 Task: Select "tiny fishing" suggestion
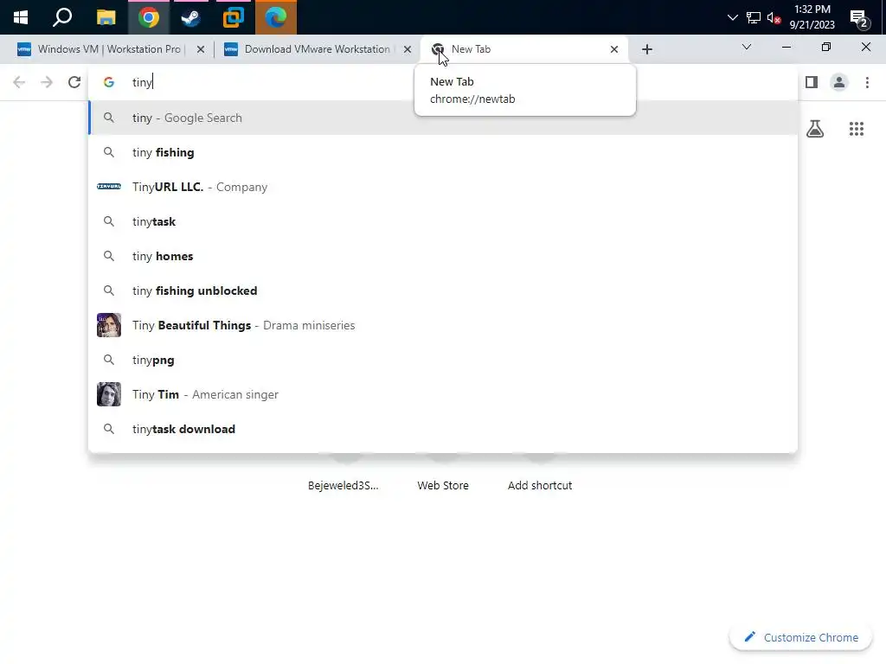pos(443,152)
